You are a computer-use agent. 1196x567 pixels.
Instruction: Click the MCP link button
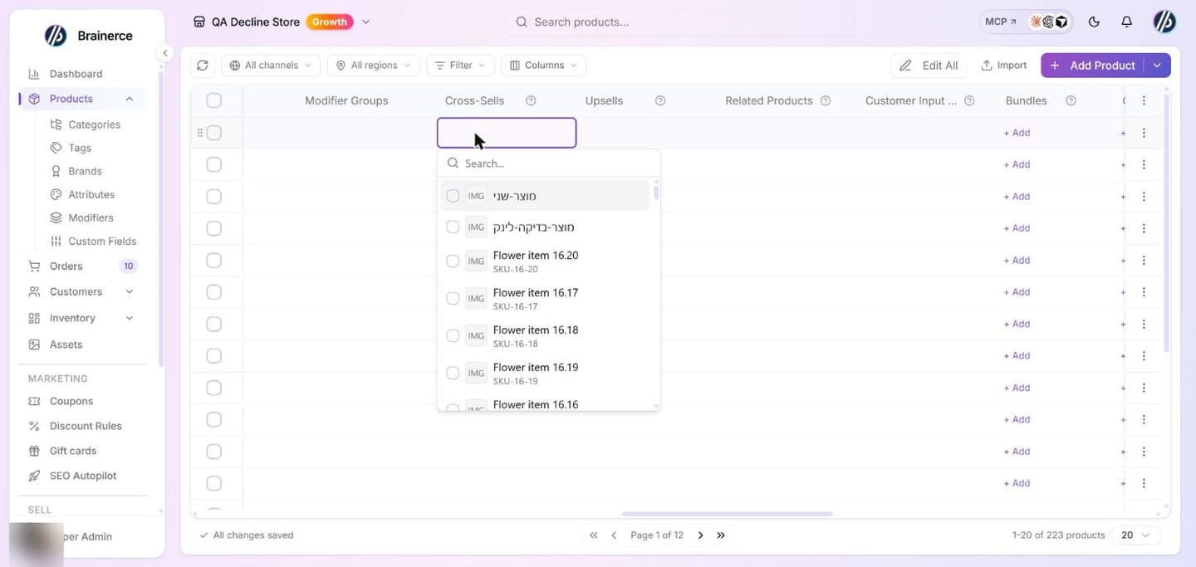click(x=1000, y=22)
